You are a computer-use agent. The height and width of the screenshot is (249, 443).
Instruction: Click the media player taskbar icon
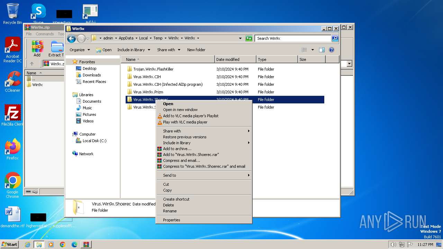pyautogui.click(x=51, y=245)
